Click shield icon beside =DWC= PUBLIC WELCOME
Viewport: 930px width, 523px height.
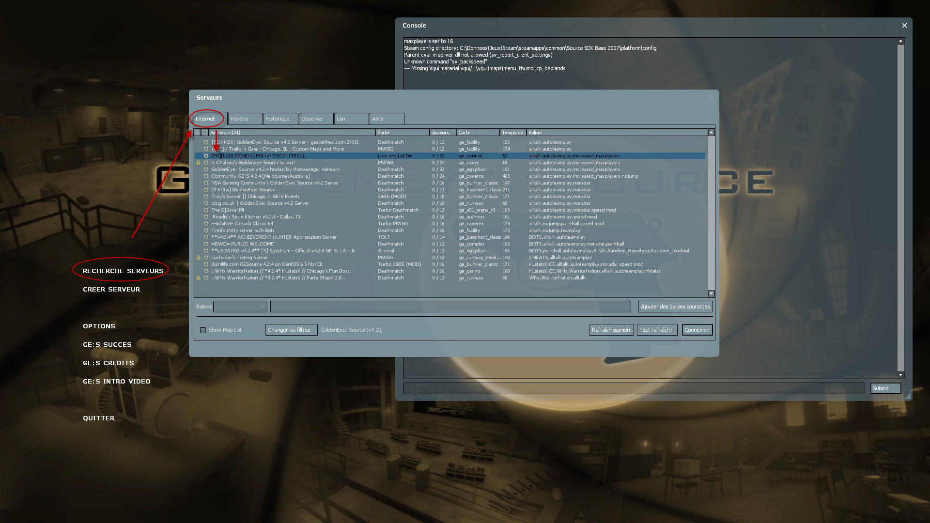[x=206, y=244]
